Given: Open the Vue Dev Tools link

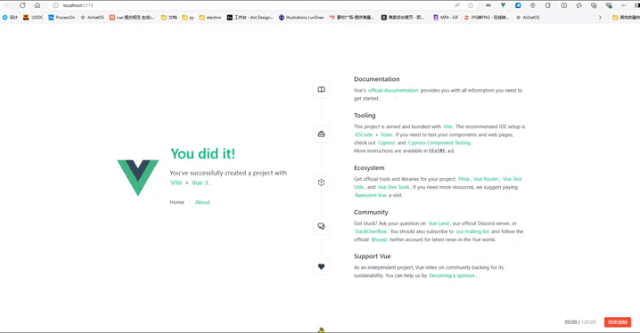Looking at the screenshot, I should [x=393, y=188].
